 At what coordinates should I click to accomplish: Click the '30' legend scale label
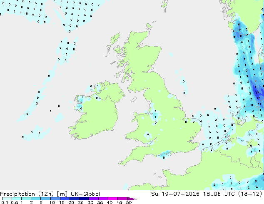click(x=90, y=202)
